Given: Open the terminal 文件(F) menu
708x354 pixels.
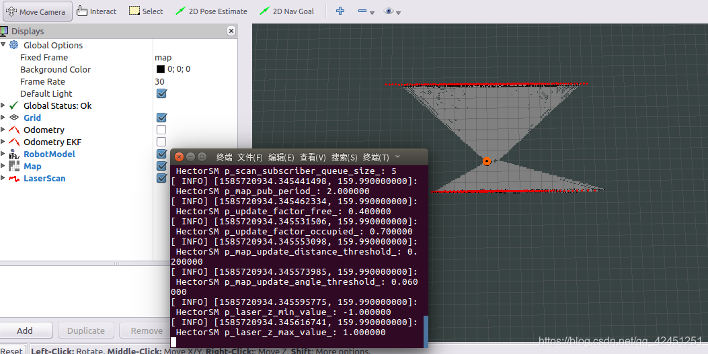Looking at the screenshot, I should coord(250,157).
